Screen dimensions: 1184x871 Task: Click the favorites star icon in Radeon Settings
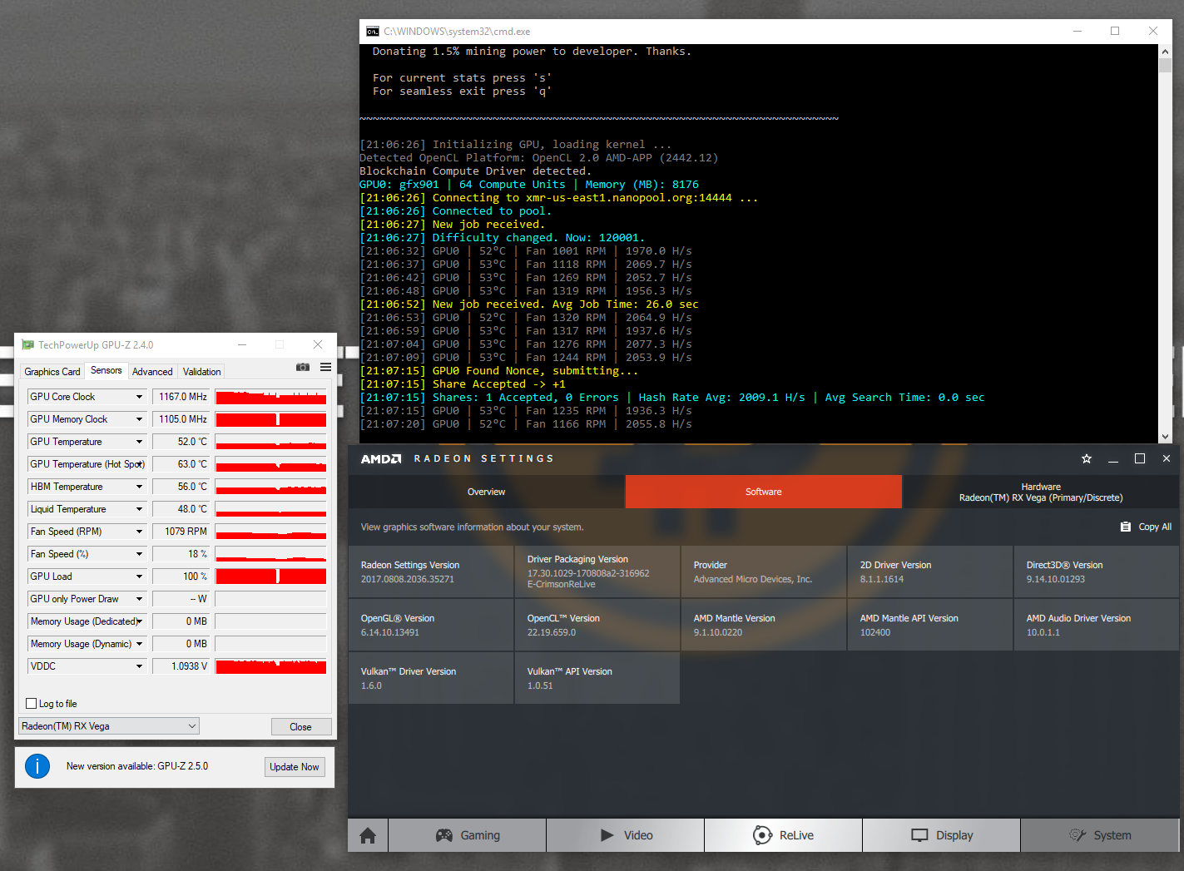pos(1086,458)
